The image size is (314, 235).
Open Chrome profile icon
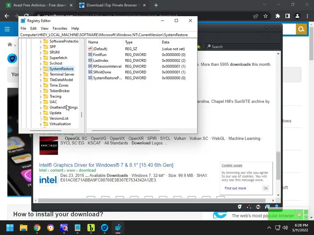tap(297, 16)
